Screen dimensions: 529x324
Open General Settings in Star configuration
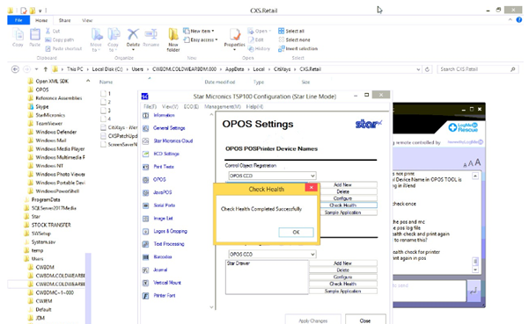[x=169, y=128]
